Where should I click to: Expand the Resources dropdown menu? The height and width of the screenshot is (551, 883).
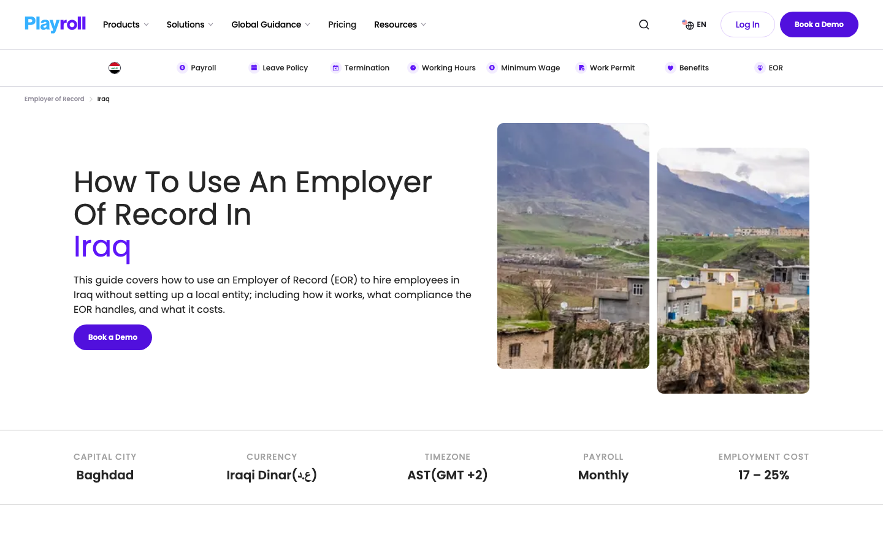tap(400, 24)
